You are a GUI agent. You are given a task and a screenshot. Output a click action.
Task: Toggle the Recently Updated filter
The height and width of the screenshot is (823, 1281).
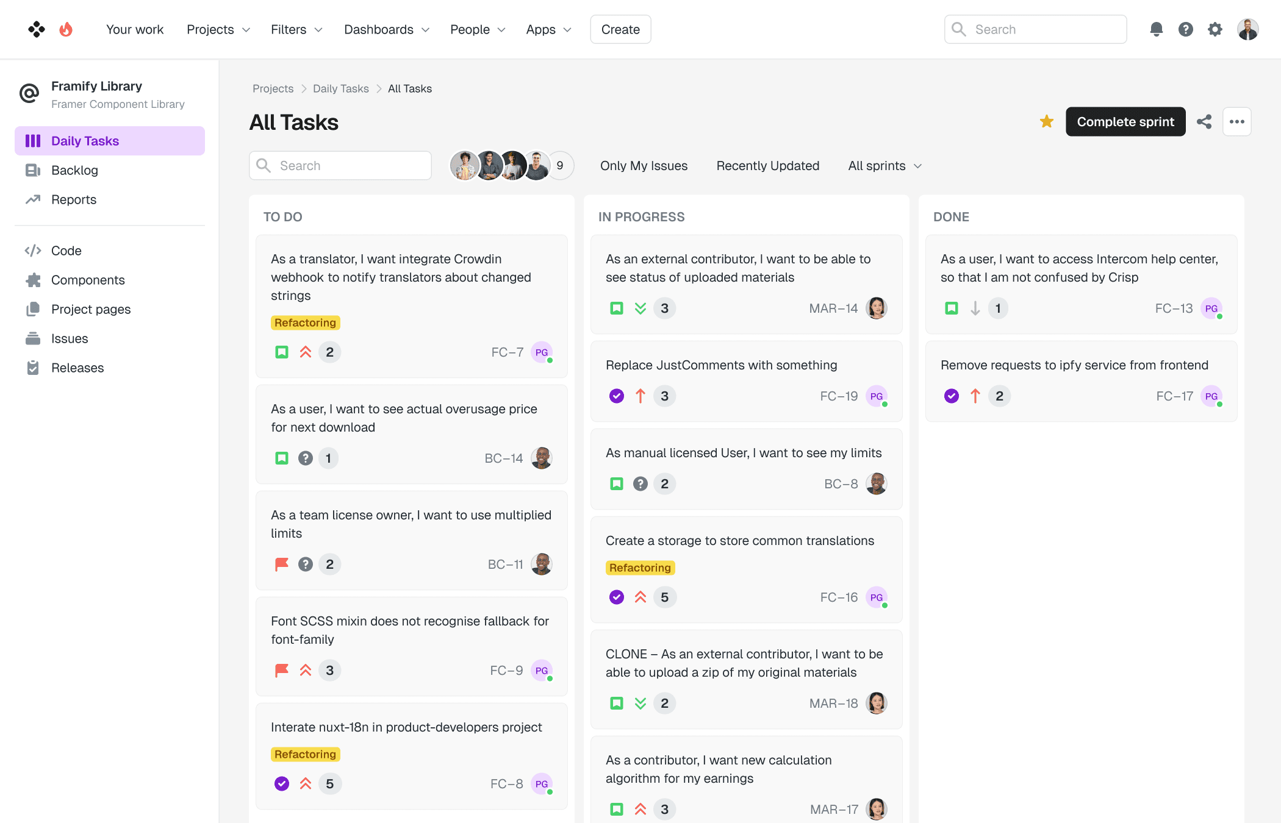point(767,166)
